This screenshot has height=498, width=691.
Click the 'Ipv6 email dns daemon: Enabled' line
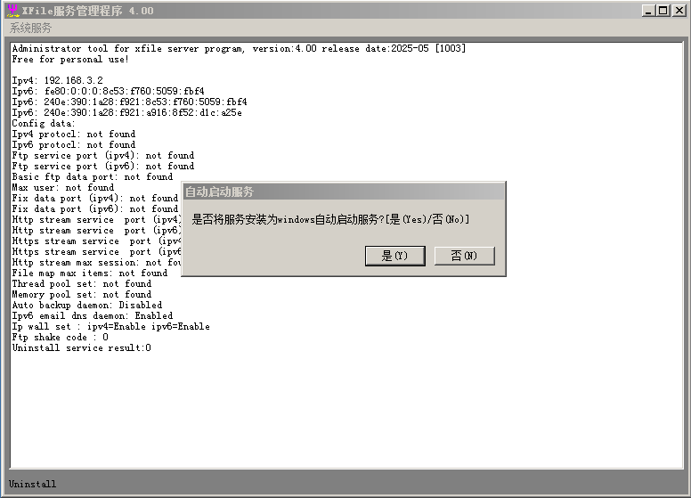[x=93, y=315]
